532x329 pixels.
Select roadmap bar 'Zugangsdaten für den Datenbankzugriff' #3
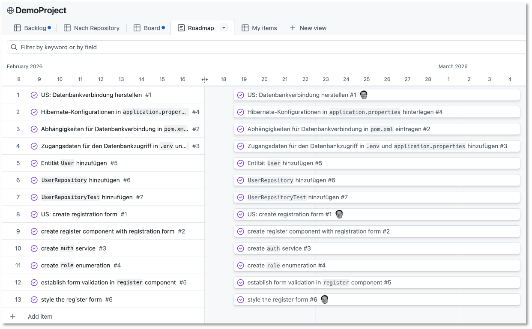pyautogui.click(x=377, y=146)
